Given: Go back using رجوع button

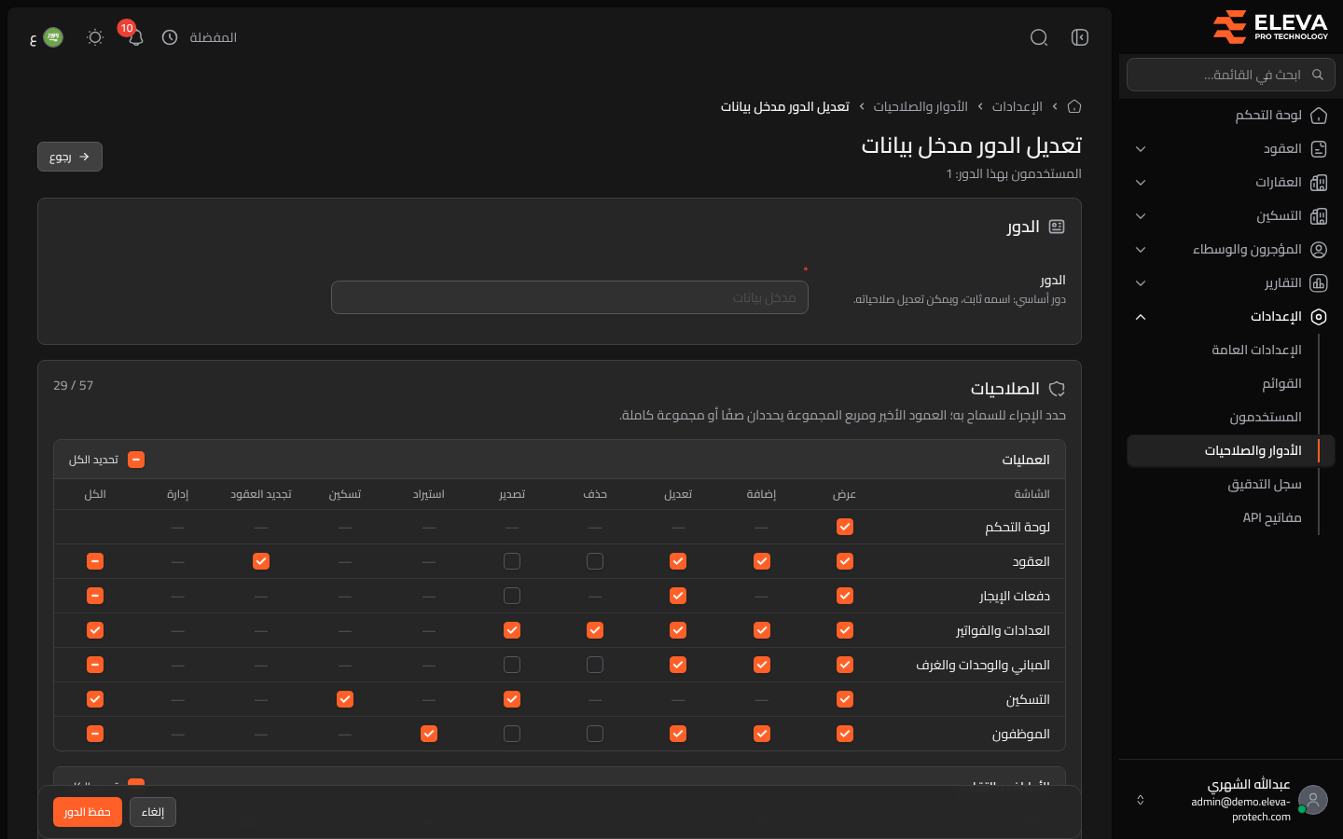Looking at the screenshot, I should click(70, 157).
